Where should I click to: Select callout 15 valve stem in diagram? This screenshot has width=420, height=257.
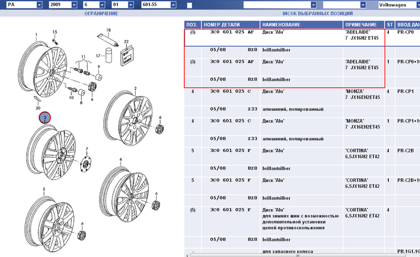click(55, 32)
